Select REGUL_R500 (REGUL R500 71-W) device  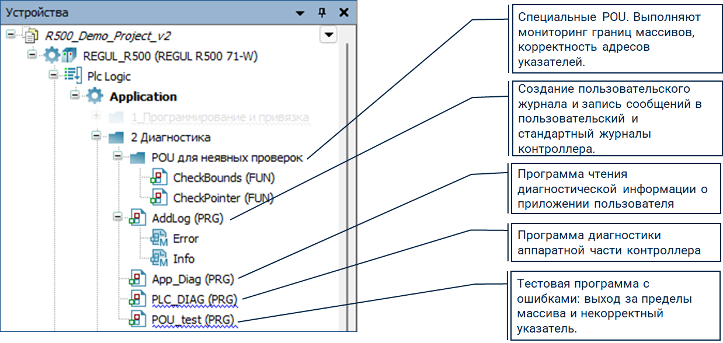(x=170, y=56)
